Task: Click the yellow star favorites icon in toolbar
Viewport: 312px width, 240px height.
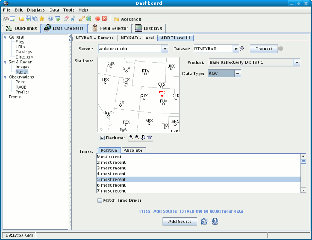Action: point(42,19)
